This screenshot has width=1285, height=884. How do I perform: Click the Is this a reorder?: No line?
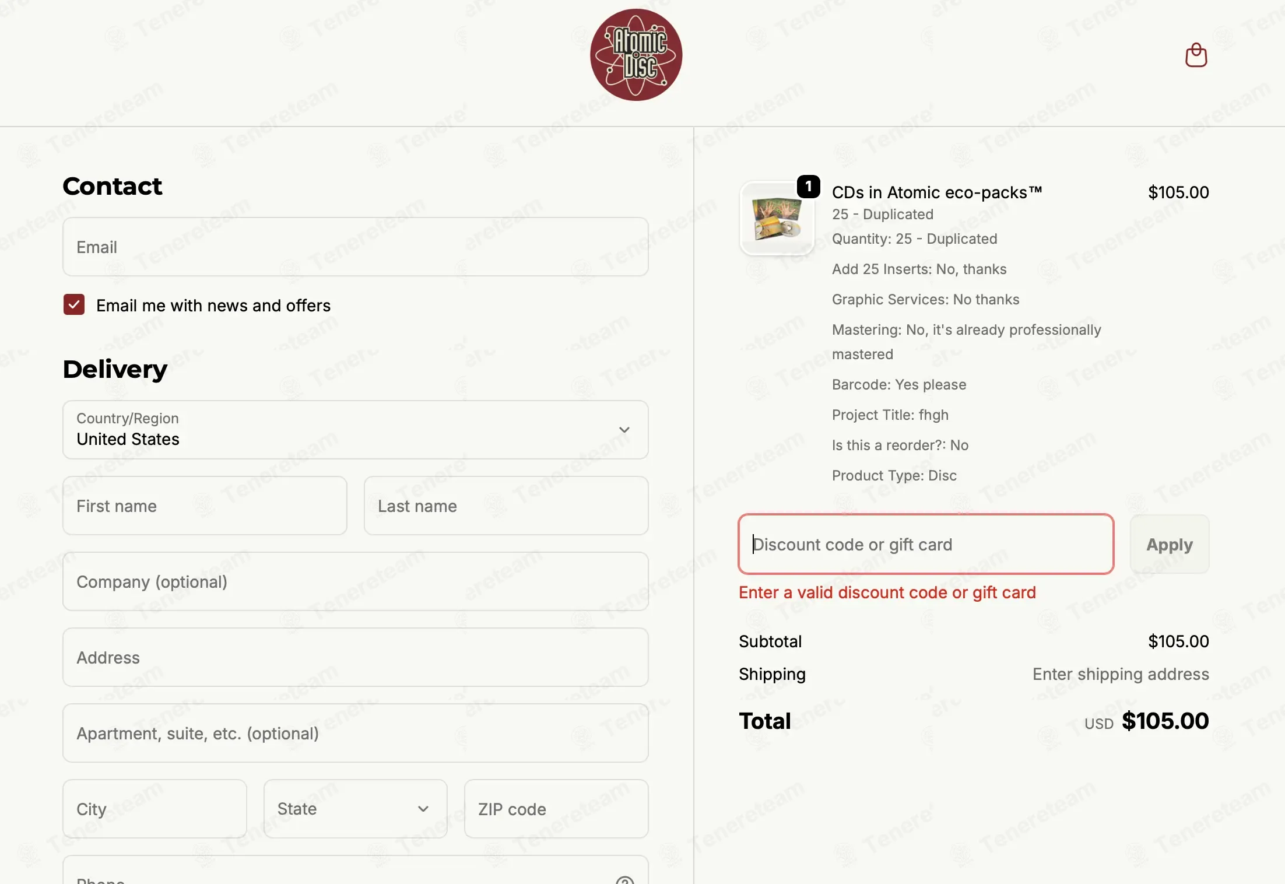point(900,445)
